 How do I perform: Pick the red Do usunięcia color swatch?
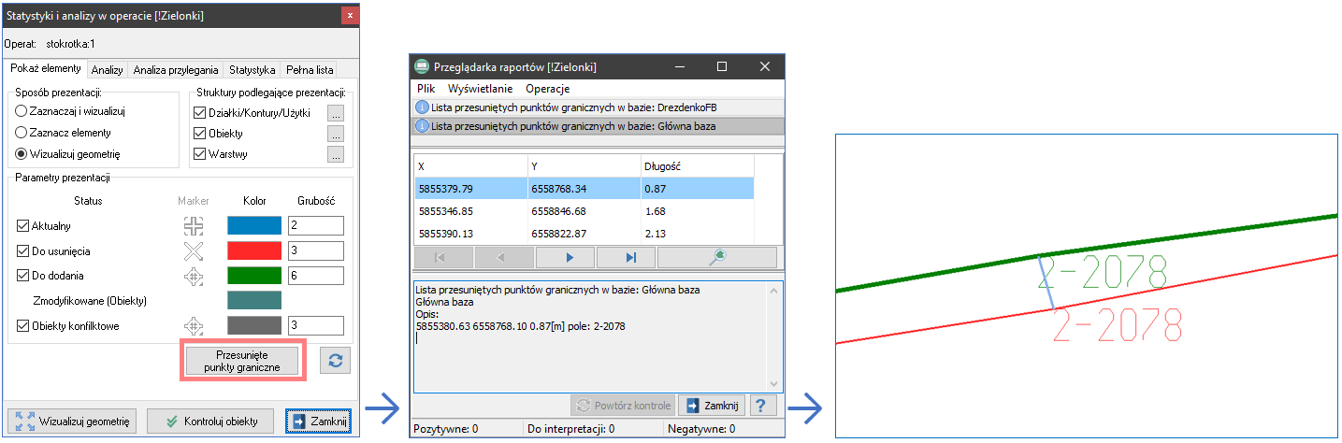pos(254,250)
